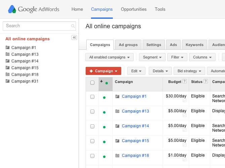The width and height of the screenshot is (225, 168).
Task: Open the Segment dropdown
Action: 152,57
